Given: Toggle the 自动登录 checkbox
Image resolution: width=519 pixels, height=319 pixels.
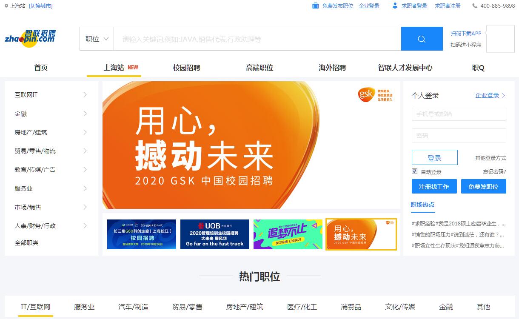Looking at the screenshot, I should [415, 171].
